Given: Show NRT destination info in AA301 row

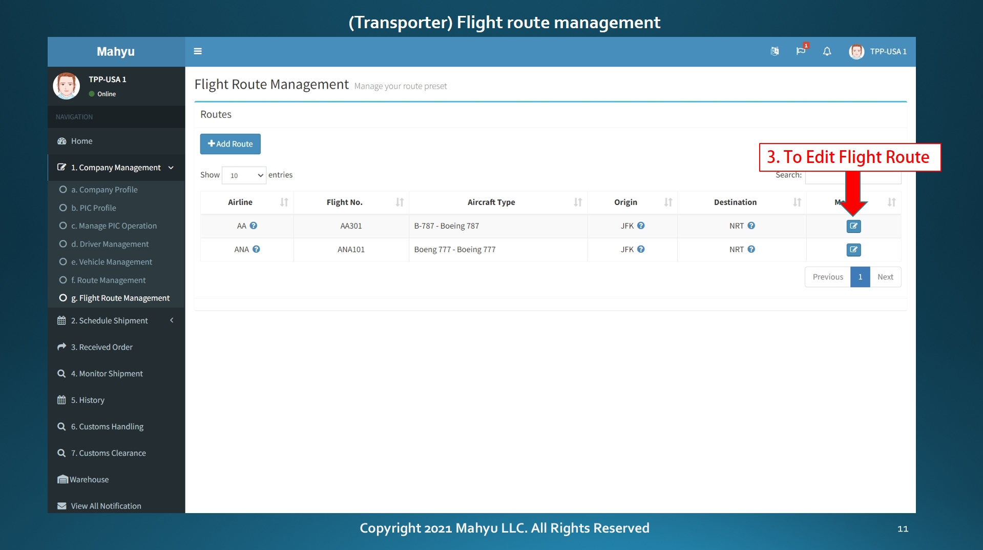Looking at the screenshot, I should coord(751,226).
